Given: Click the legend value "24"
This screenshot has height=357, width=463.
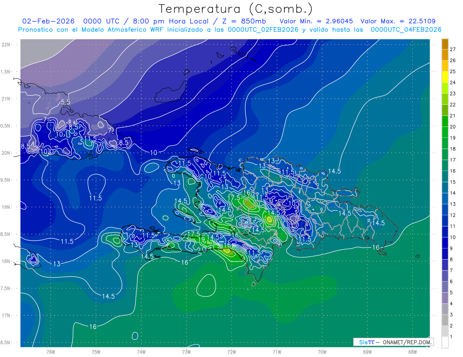Looking at the screenshot, I should tap(453, 82).
